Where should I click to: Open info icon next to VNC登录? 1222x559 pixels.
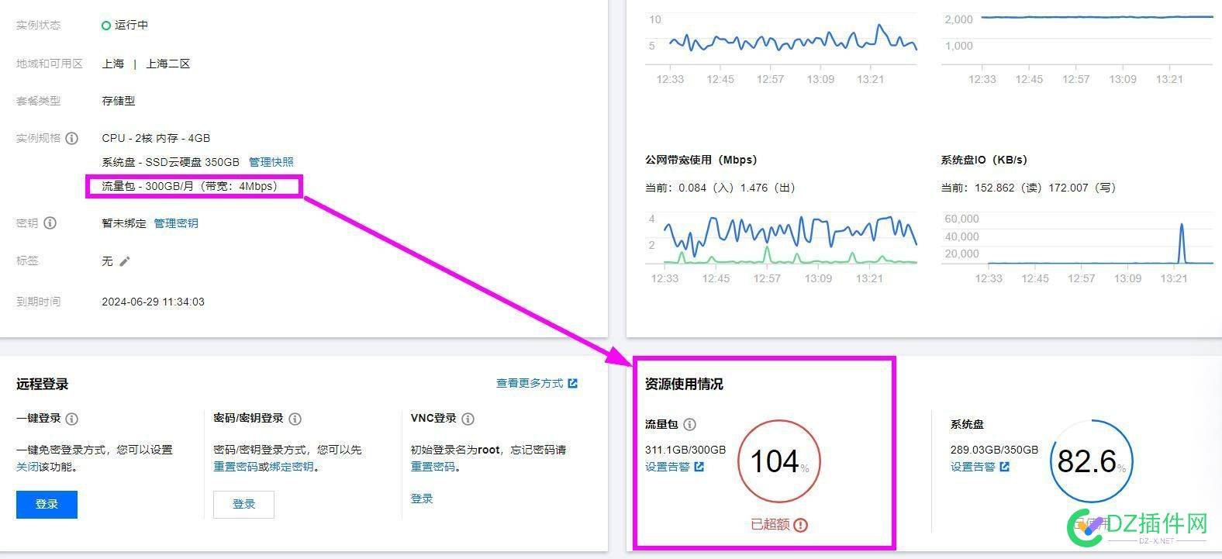pyautogui.click(x=468, y=419)
